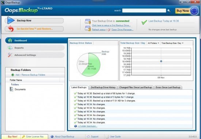Viewport: 201px width, 139px height.
Task: Click the key icon by Enter License Key
Action: coord(23,136)
